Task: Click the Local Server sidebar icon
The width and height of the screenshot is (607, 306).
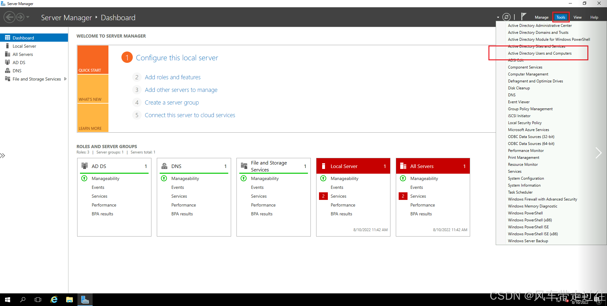Action: [8, 46]
